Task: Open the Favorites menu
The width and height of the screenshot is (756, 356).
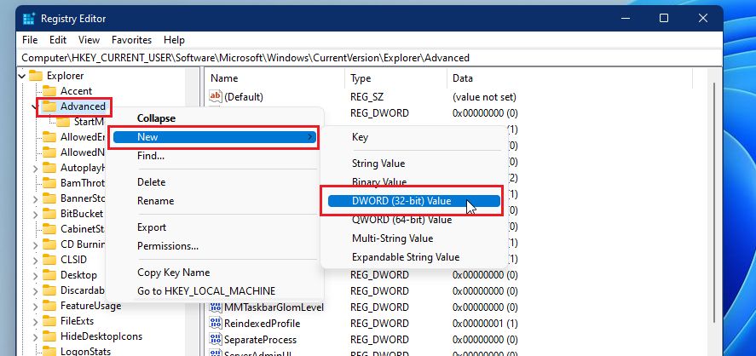Action: pyautogui.click(x=131, y=40)
